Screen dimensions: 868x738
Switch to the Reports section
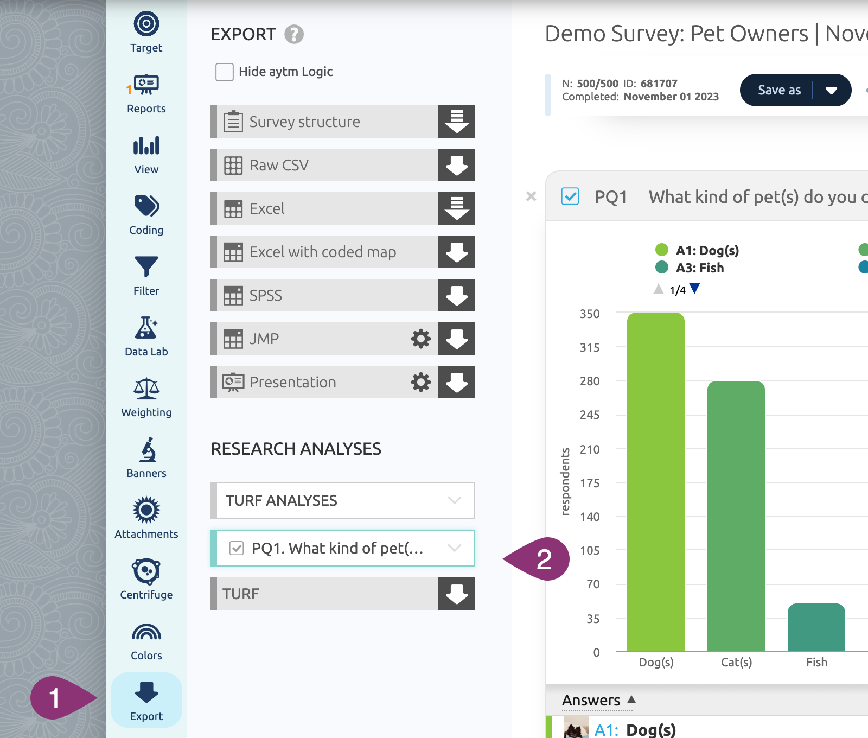click(x=146, y=93)
